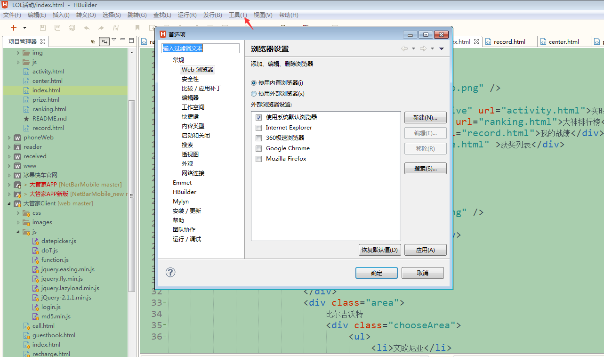
Task: Click the 应用(A) button
Action: coord(425,250)
